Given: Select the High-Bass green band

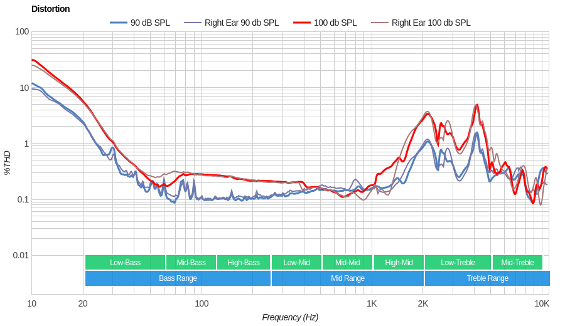Looking at the screenshot, I should tap(244, 263).
